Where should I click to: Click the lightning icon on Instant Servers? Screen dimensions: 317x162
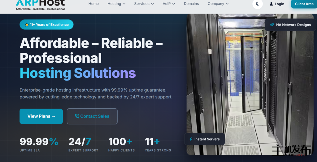pos(191,139)
